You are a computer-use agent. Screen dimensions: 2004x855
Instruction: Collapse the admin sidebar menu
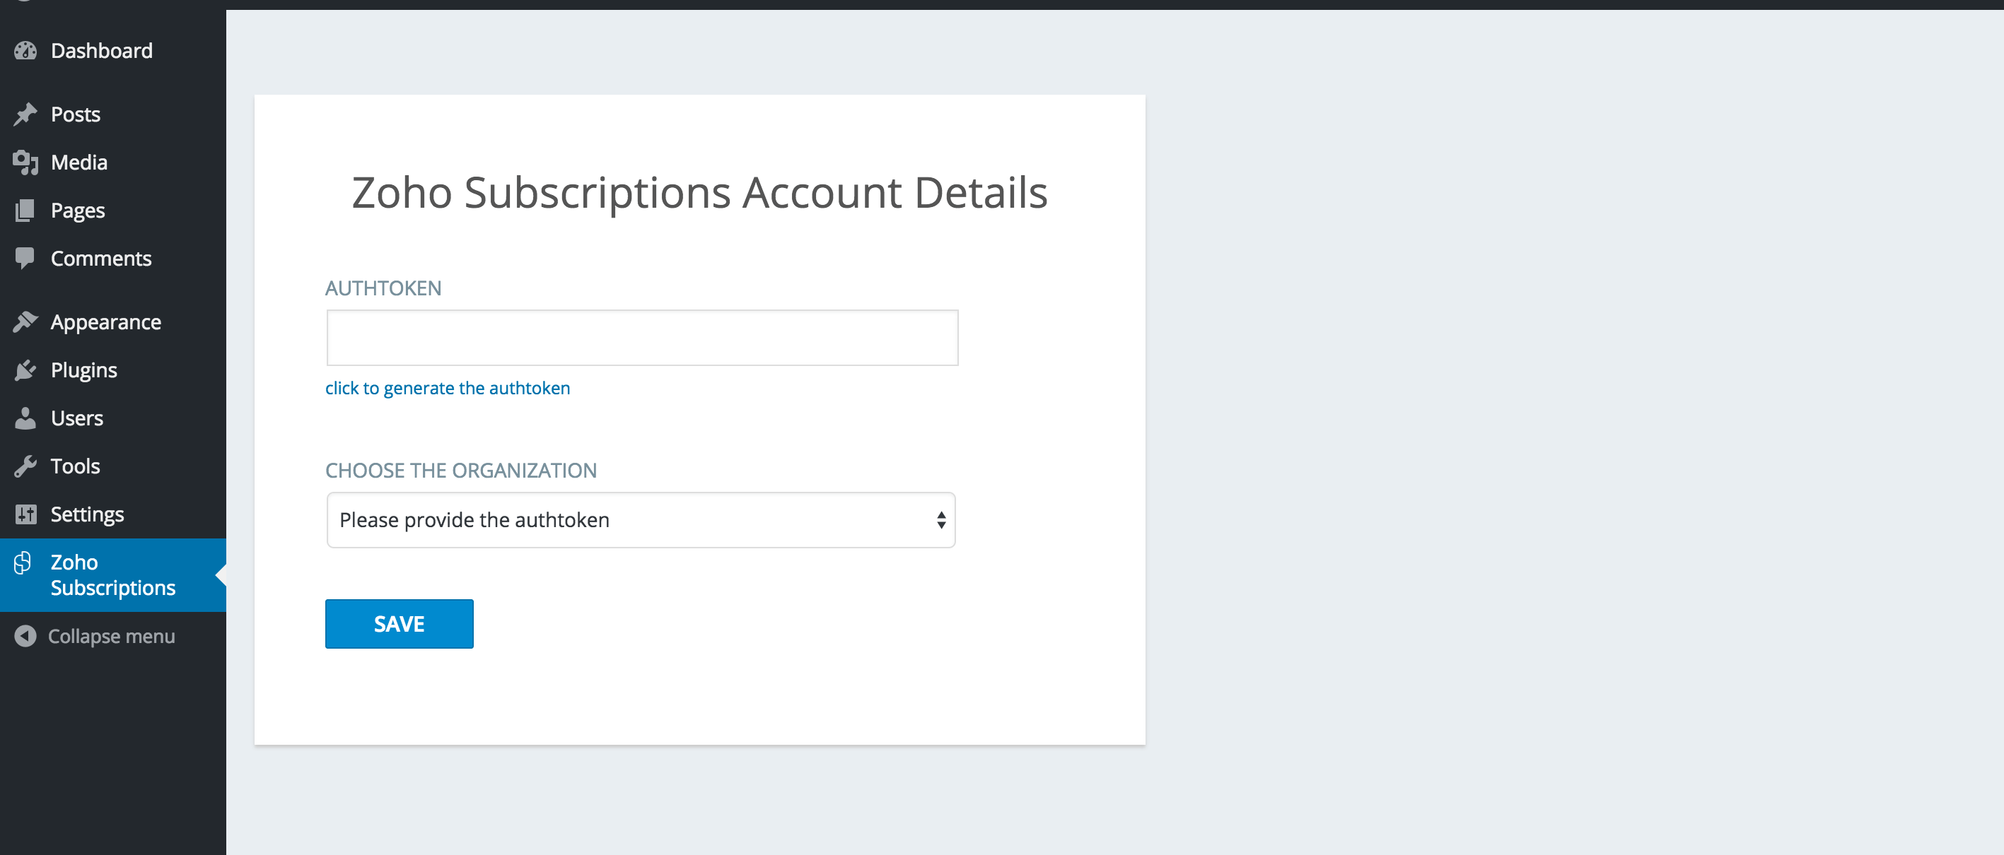tap(95, 637)
